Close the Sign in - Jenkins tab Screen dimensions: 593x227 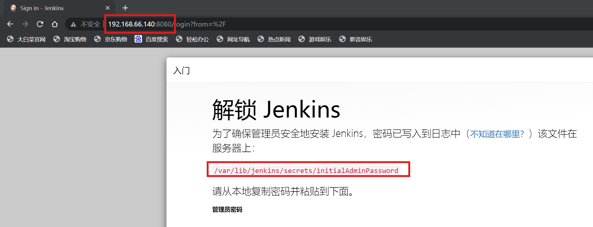pyautogui.click(x=108, y=8)
